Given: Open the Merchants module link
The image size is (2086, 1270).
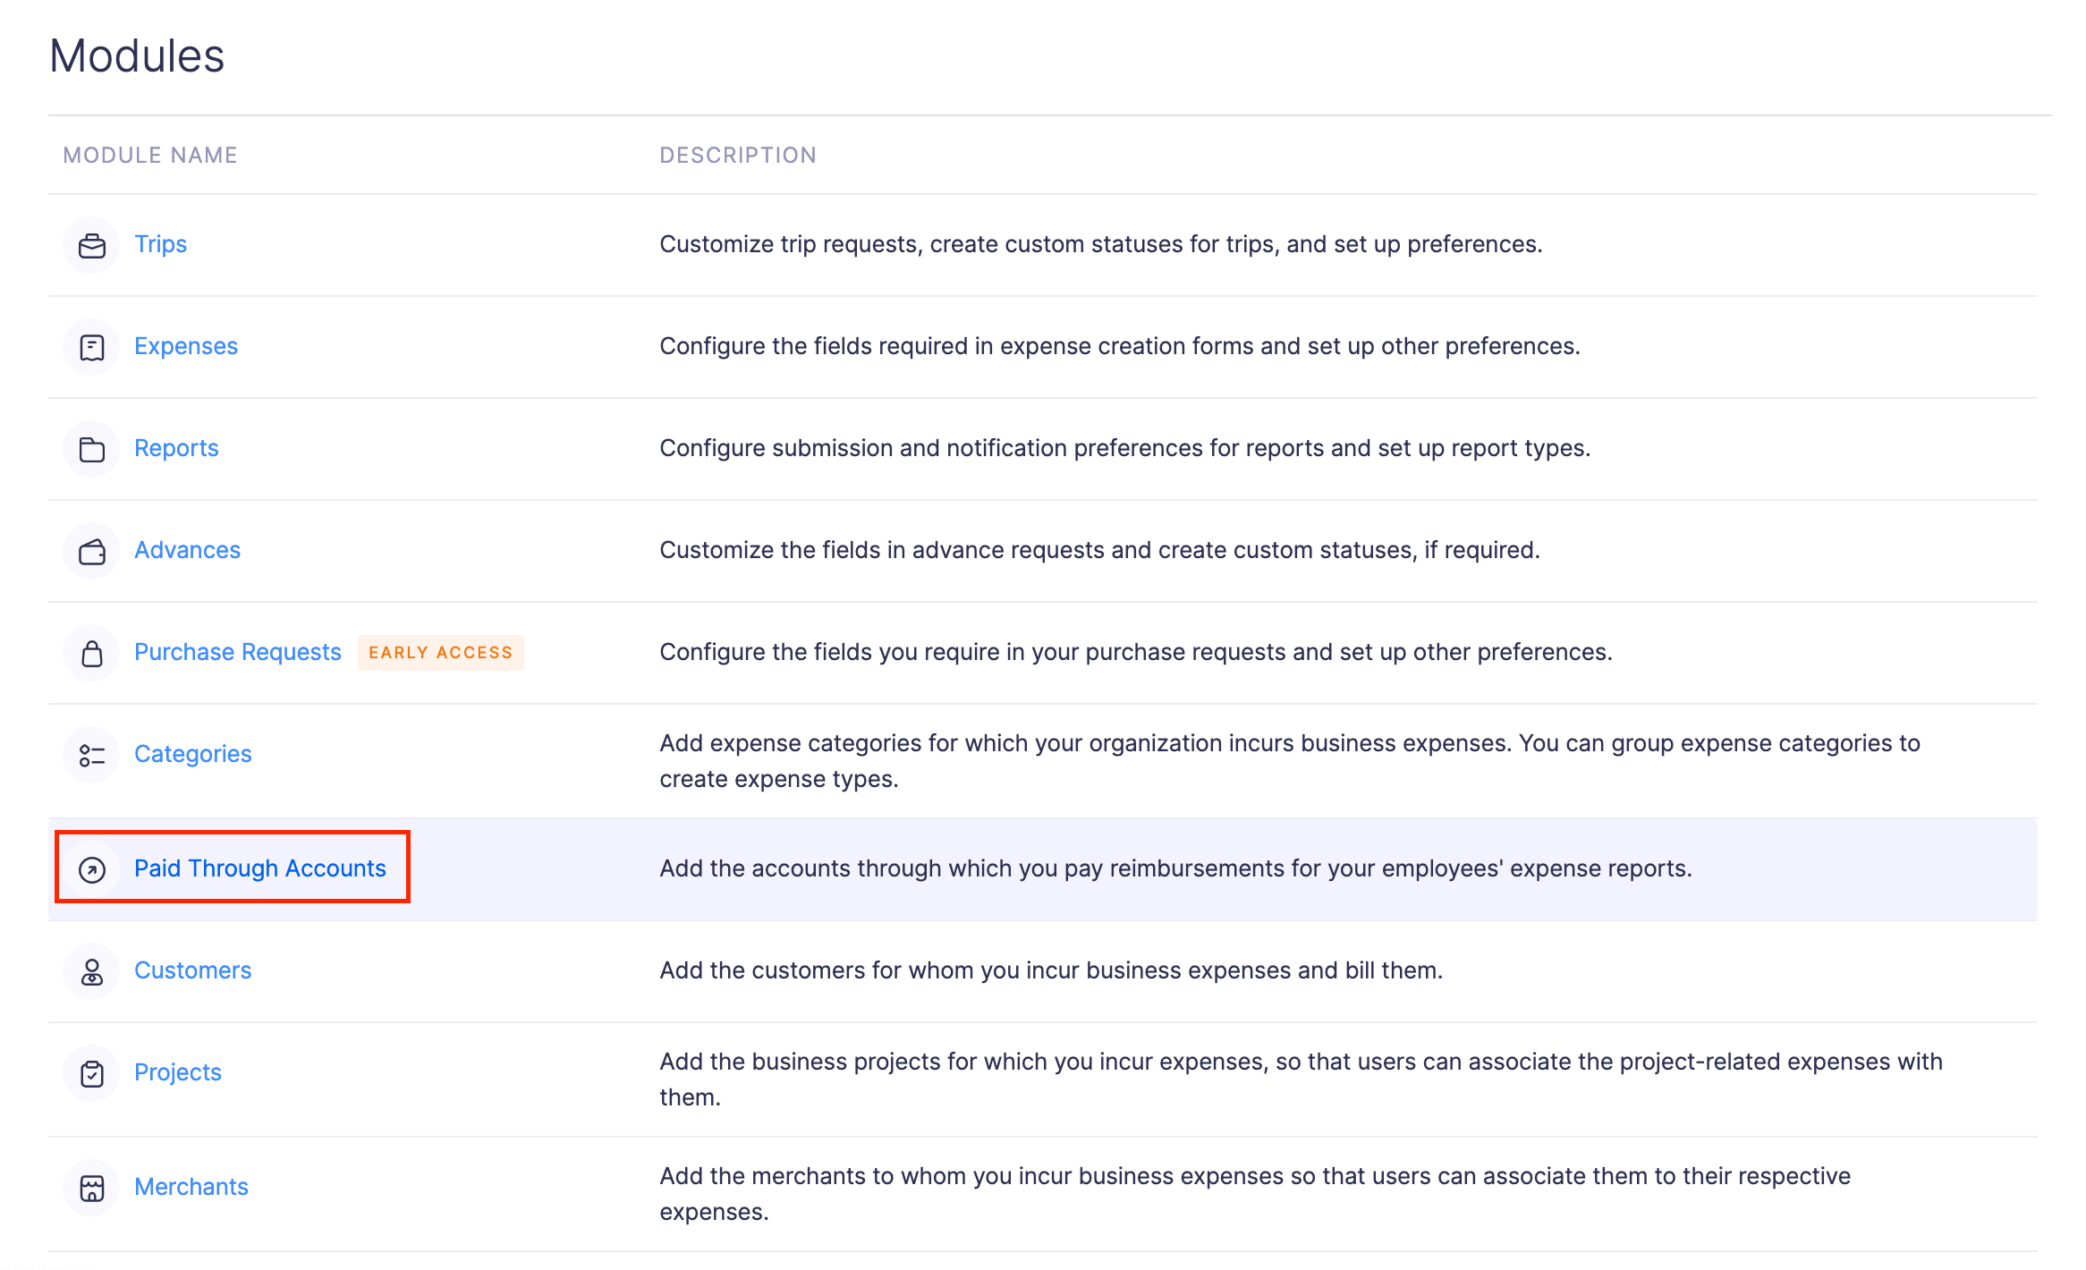Looking at the screenshot, I should pyautogui.click(x=191, y=1187).
